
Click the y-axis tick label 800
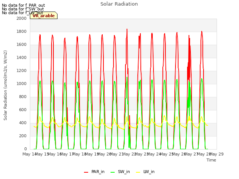pos(23,97)
